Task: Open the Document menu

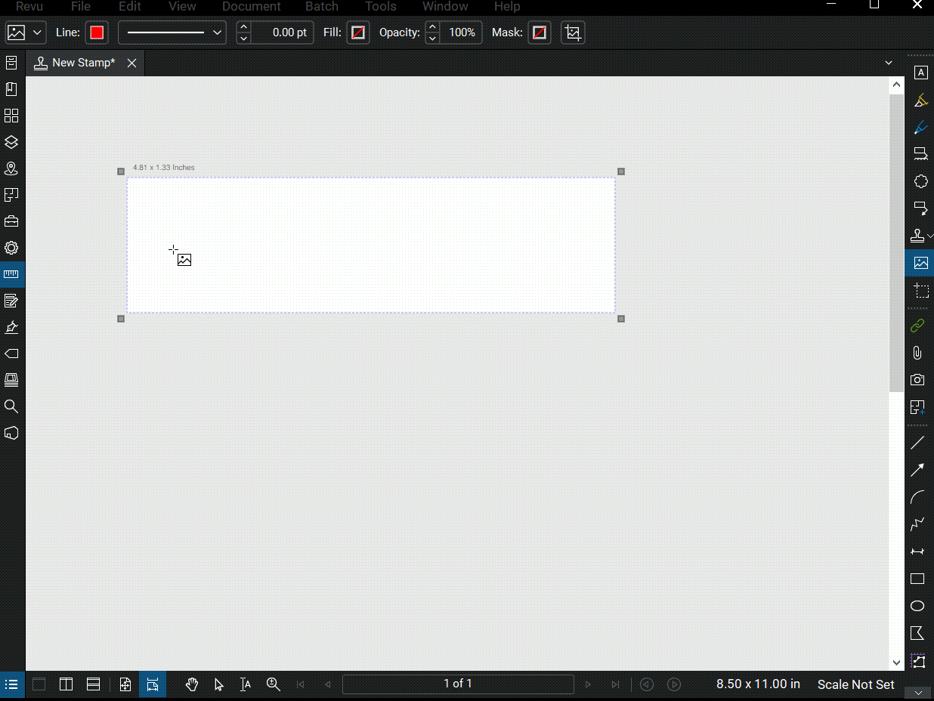Action: coord(251,7)
